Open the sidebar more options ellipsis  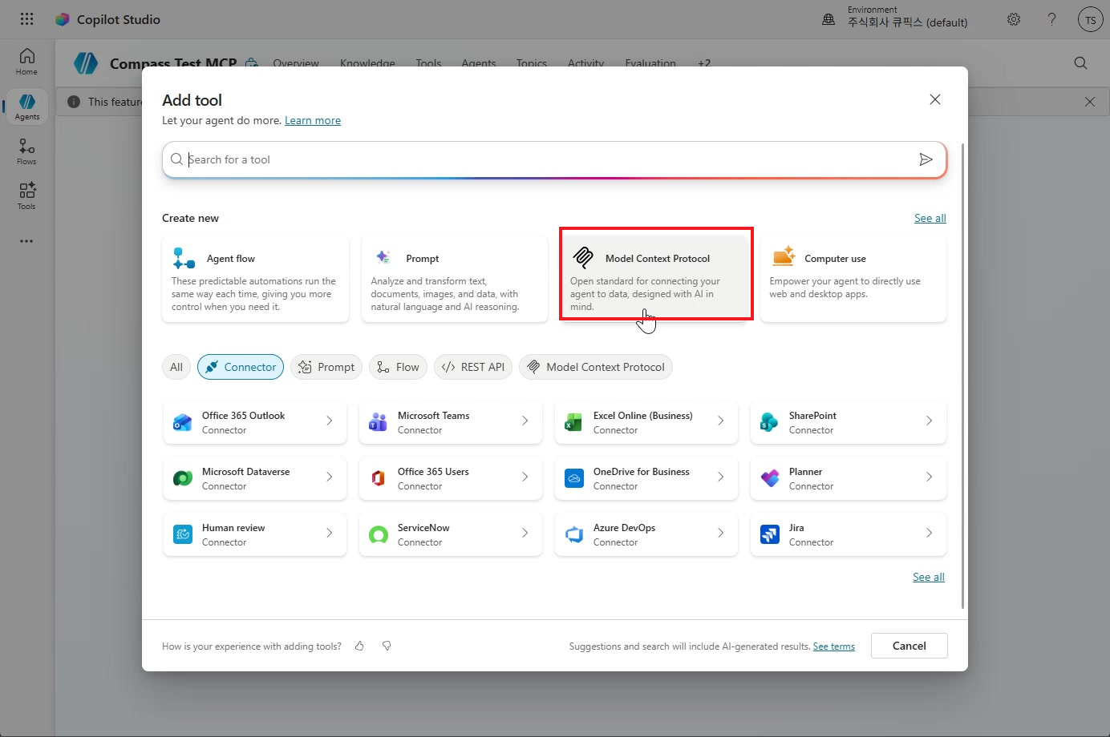click(x=26, y=241)
